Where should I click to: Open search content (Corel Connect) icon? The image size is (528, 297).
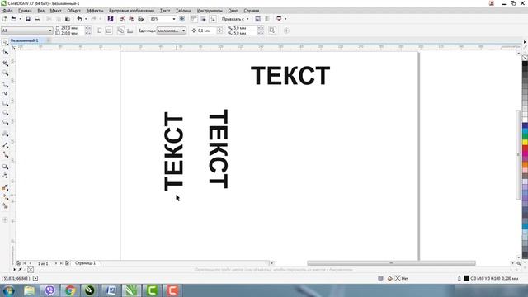(110, 19)
